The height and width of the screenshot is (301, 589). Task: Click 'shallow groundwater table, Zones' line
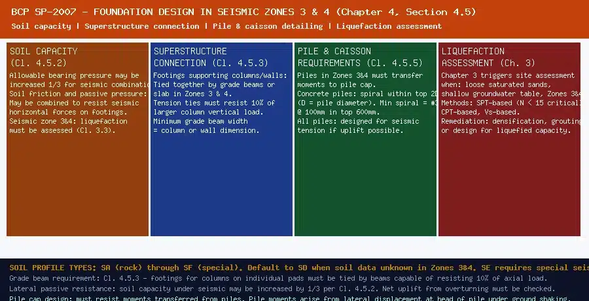pyautogui.click(x=510, y=94)
